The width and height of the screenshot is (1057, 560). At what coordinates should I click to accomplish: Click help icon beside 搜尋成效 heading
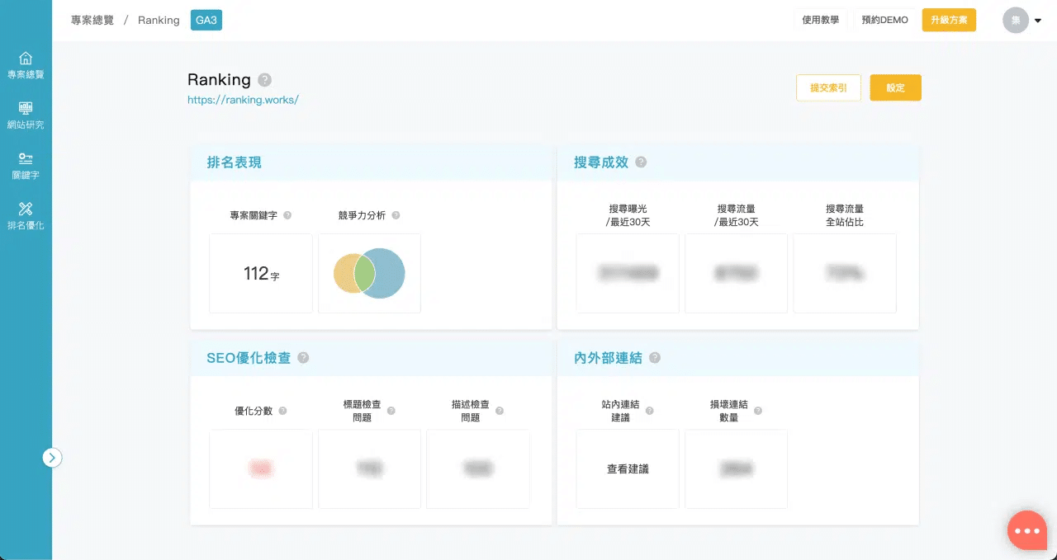[641, 162]
